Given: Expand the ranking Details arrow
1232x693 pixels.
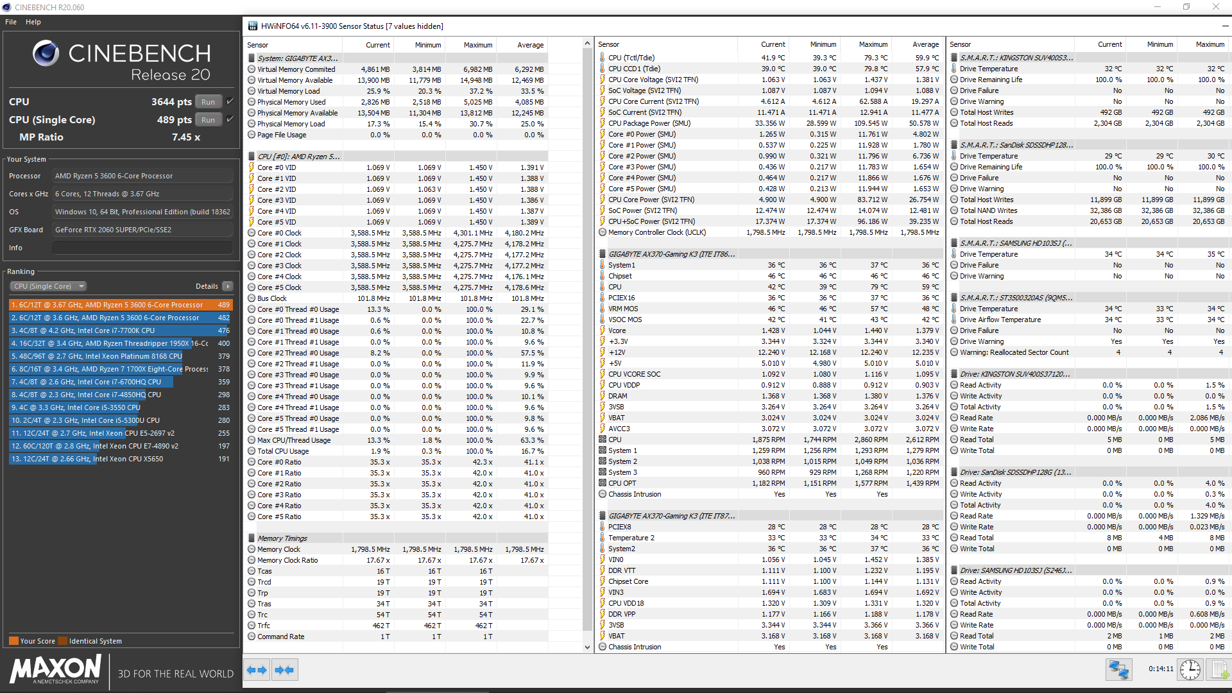Looking at the screenshot, I should [x=228, y=286].
